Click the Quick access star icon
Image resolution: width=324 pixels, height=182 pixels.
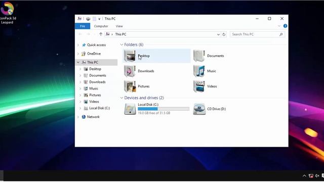point(84,45)
